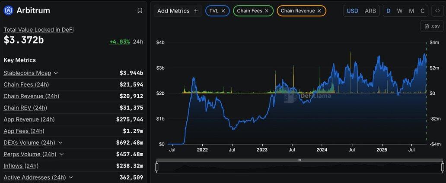Open the App Revenue (24h) link
The width and height of the screenshot is (446, 183).
[x=29, y=119]
